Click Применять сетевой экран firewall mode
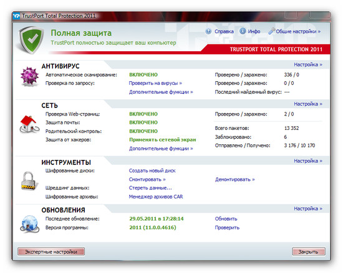This screenshot has width=343, height=273. 163,140
